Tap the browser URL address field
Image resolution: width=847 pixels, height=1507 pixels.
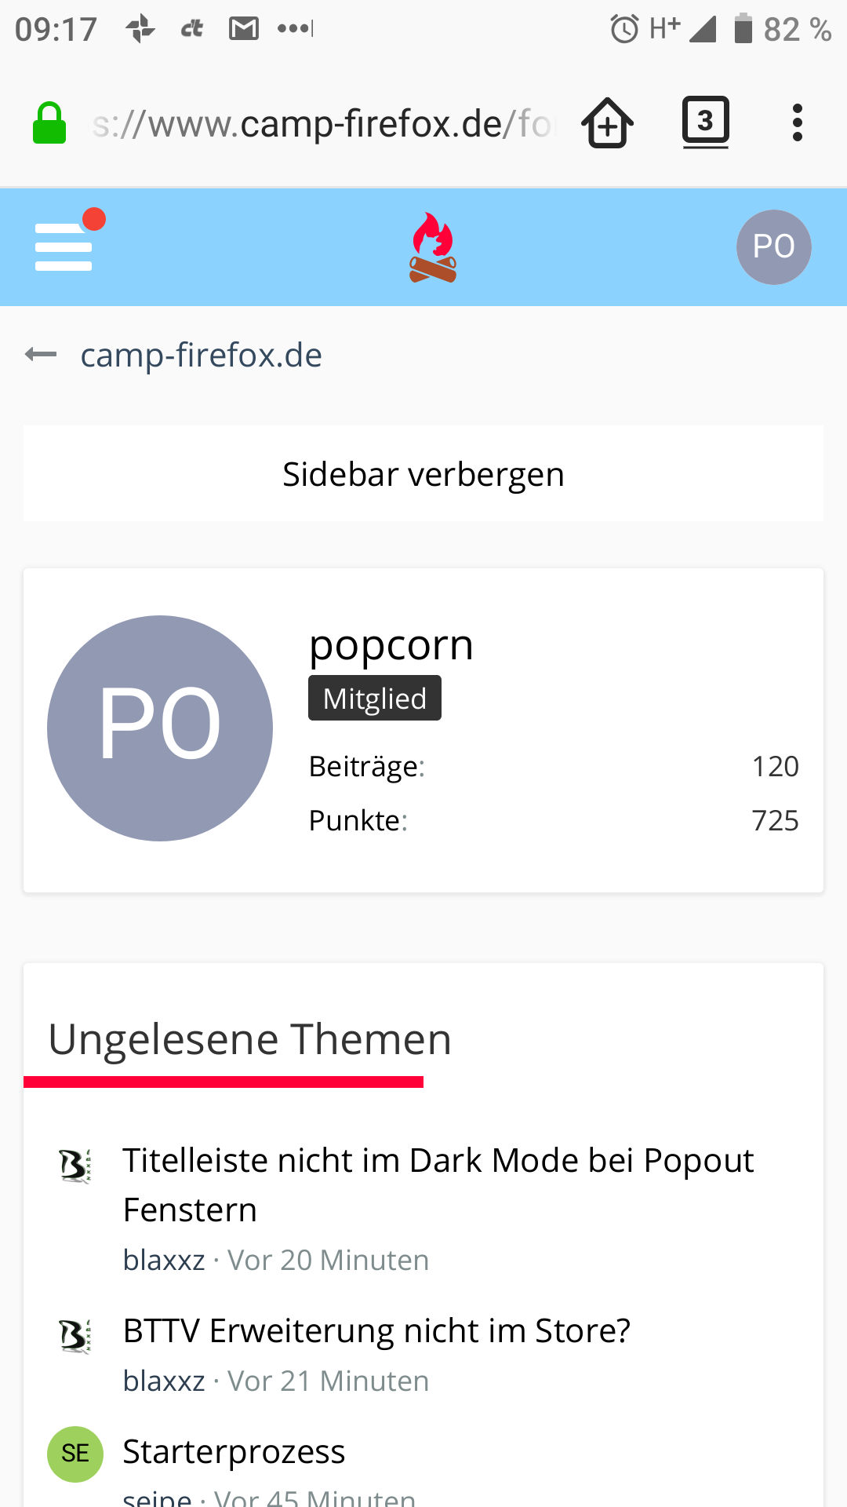point(322,124)
